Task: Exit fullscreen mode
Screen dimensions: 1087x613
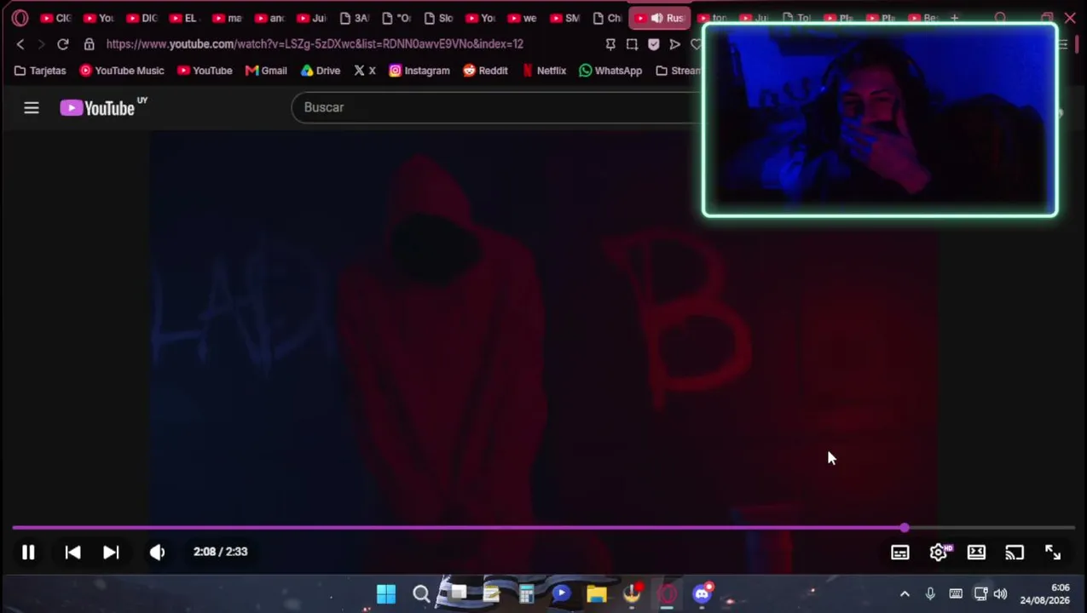Action: pos(1053,553)
